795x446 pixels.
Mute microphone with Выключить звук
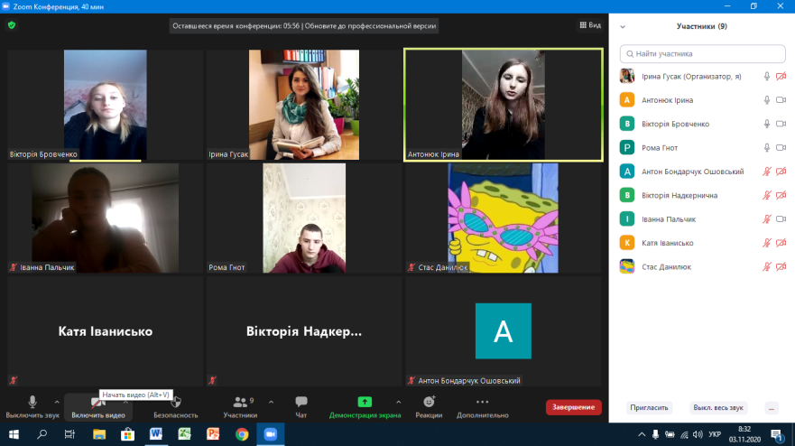pyautogui.click(x=32, y=407)
